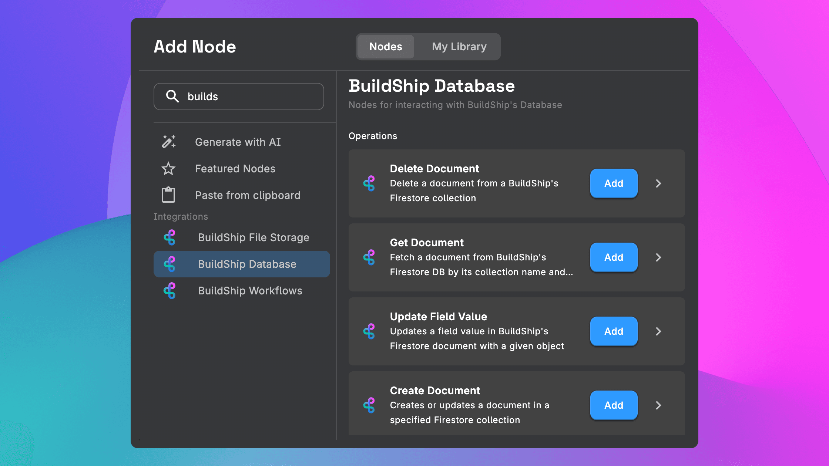Screen dimensions: 829x466
Task: Click the Generate with AI sparkle icon
Action: 168,142
